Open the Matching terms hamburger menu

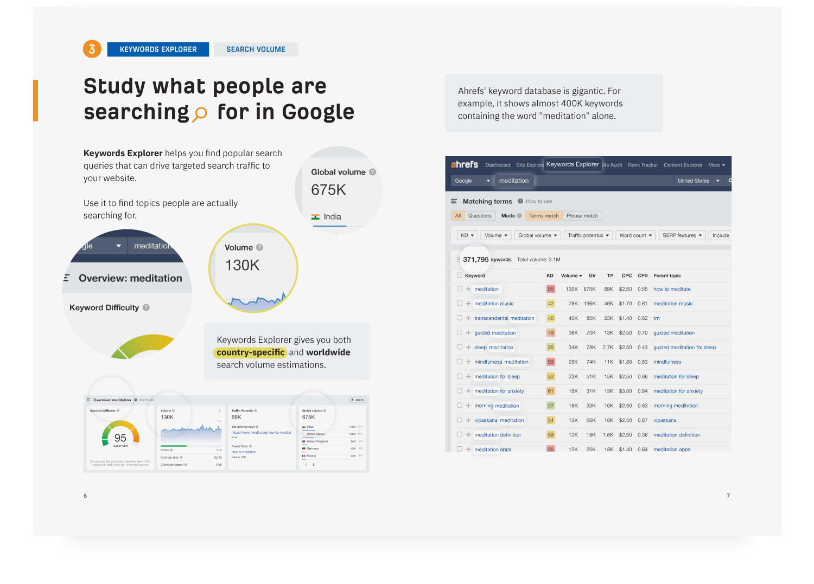pyautogui.click(x=454, y=201)
